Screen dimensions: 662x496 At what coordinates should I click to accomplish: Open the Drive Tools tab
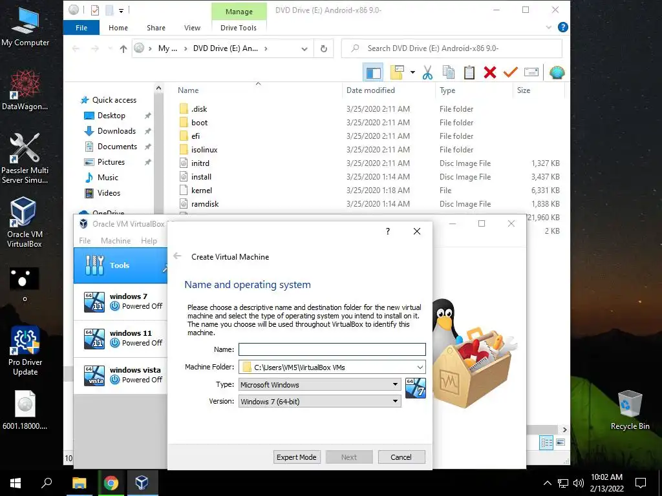(239, 27)
